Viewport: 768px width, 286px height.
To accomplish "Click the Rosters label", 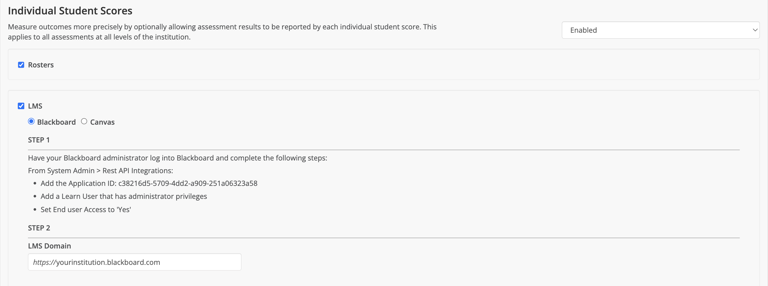I will point(41,65).
